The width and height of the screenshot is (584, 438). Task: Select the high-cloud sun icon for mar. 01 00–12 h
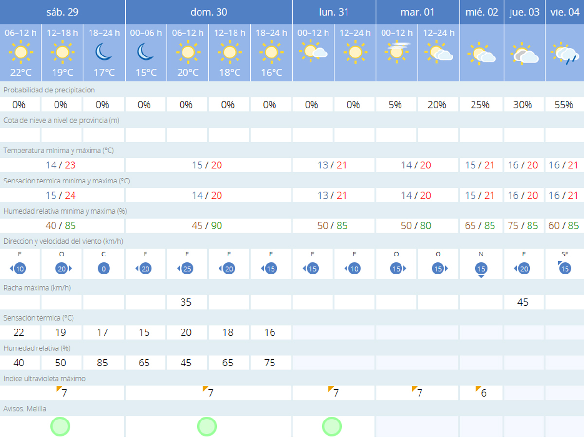coord(397,52)
